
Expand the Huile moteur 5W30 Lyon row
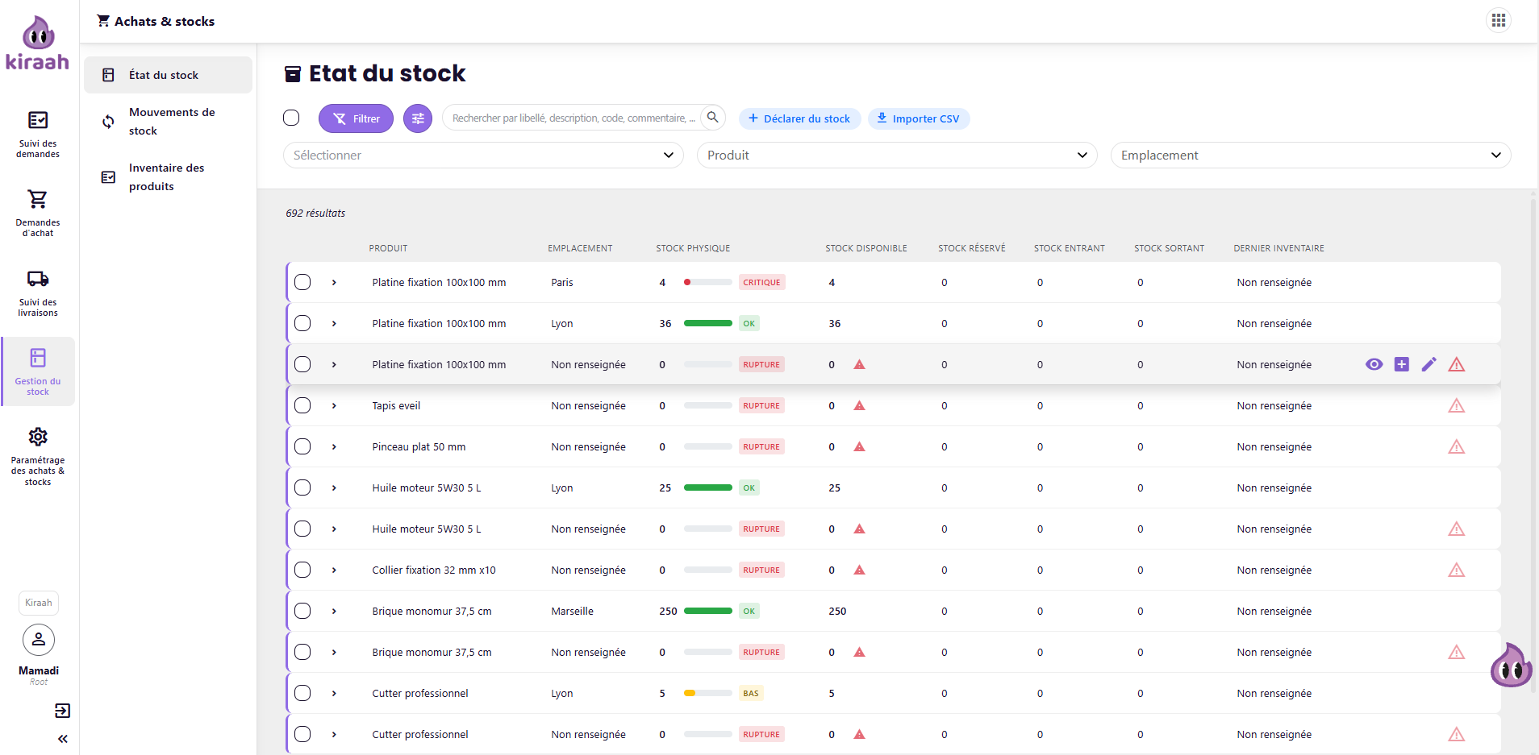point(334,487)
